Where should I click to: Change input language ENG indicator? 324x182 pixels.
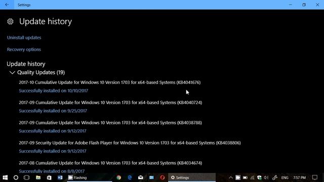(285, 177)
